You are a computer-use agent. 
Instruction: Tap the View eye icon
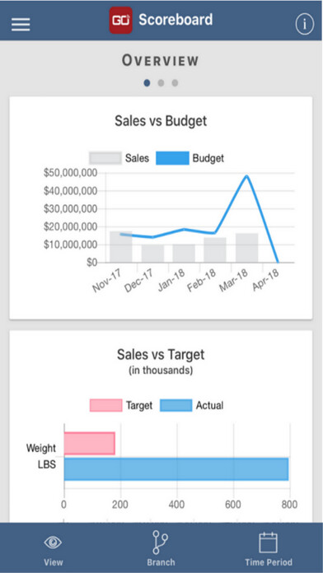[x=53, y=543]
